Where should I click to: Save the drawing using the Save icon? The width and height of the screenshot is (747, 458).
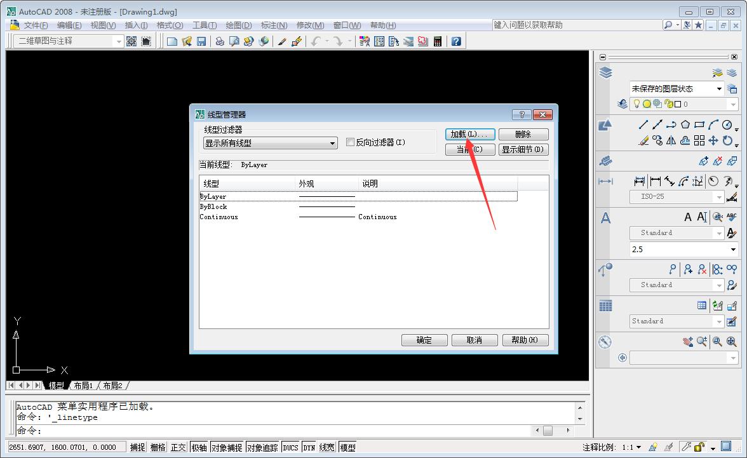[x=202, y=41]
